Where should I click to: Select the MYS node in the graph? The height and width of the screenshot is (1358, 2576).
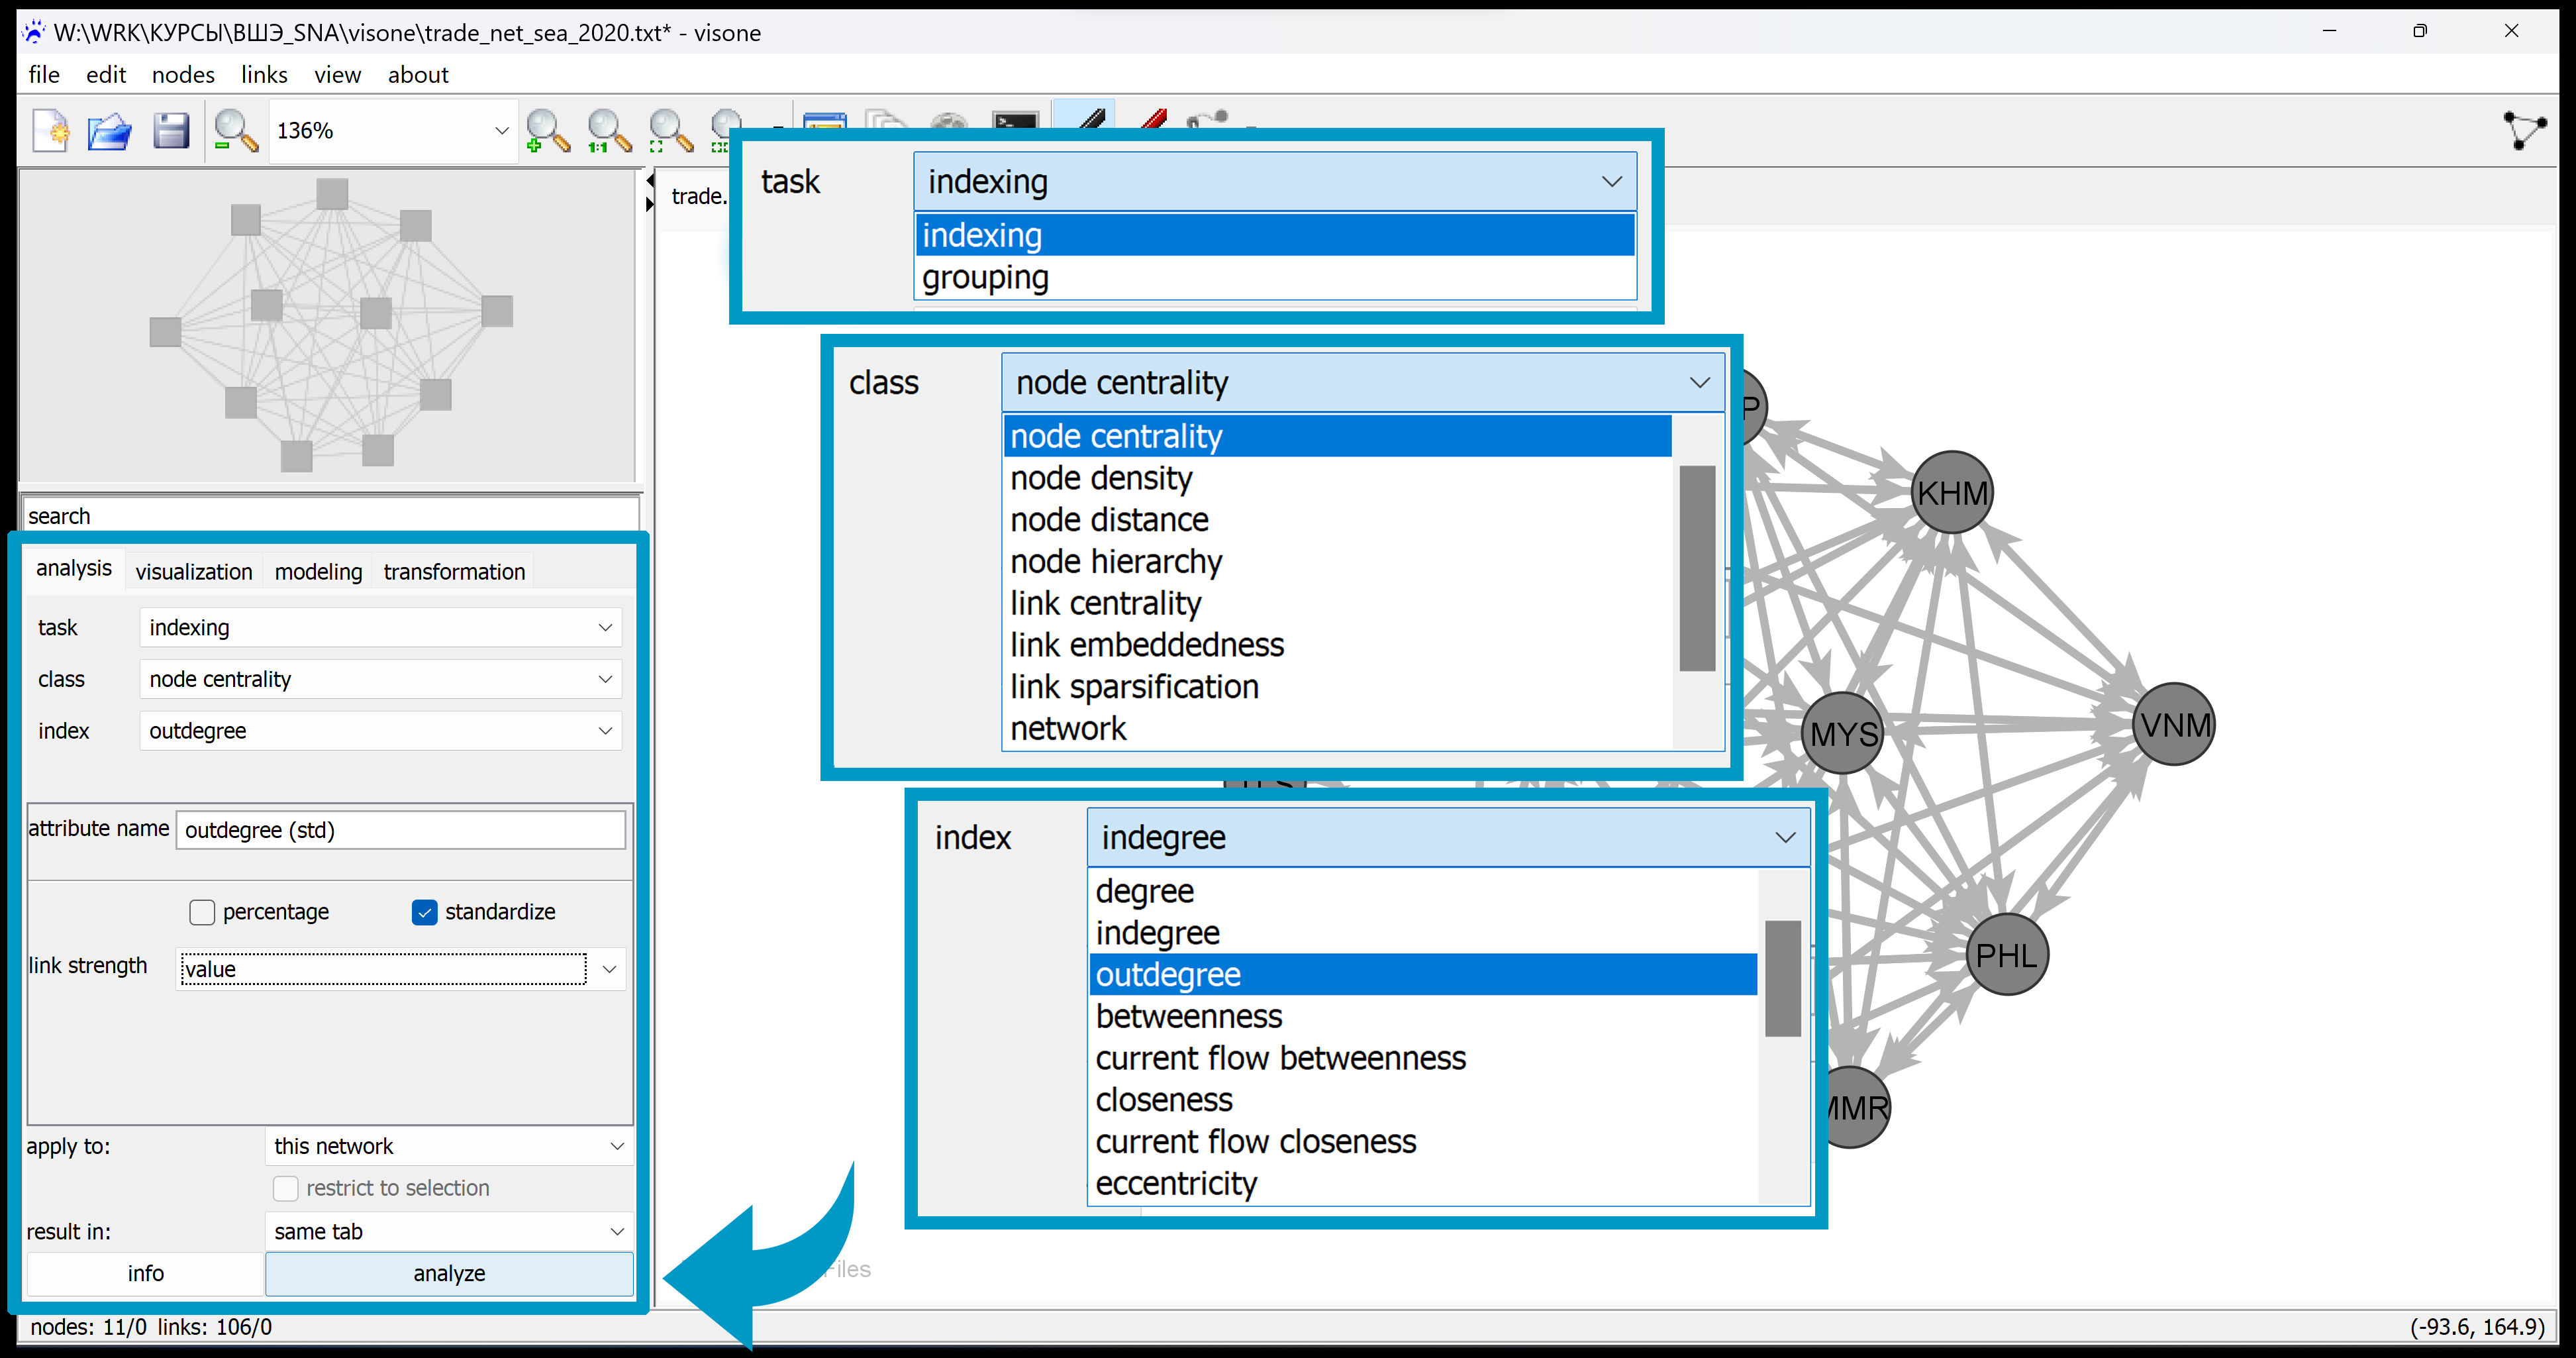[1843, 733]
